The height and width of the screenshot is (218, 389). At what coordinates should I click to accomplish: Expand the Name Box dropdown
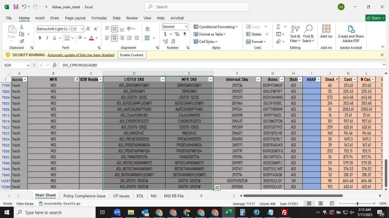28,65
